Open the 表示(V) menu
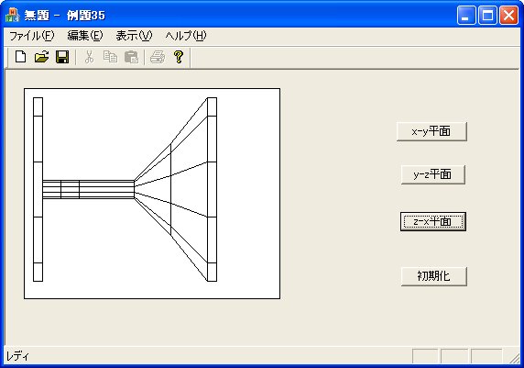The height and width of the screenshot is (368, 524). coord(134,36)
